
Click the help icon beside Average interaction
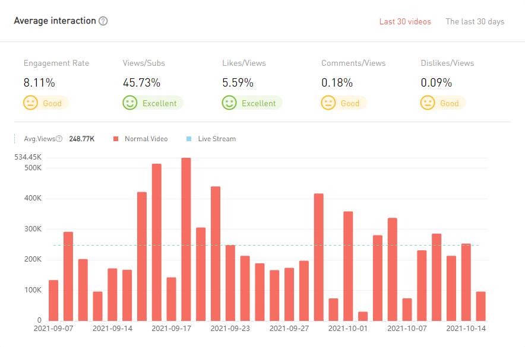pos(103,21)
